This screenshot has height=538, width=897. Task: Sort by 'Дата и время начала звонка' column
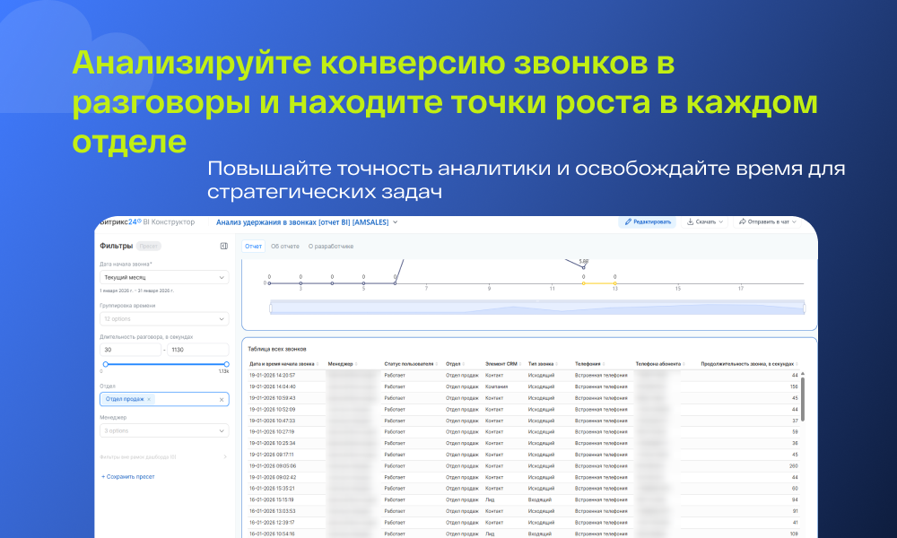coord(318,364)
